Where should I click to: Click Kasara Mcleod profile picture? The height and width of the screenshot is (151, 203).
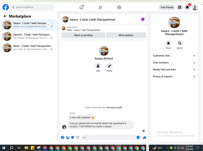[x=104, y=51]
